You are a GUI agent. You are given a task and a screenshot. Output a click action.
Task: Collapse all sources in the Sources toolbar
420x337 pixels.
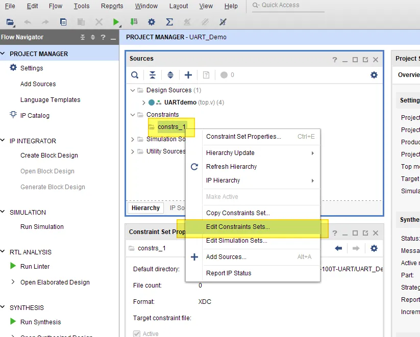pos(153,75)
